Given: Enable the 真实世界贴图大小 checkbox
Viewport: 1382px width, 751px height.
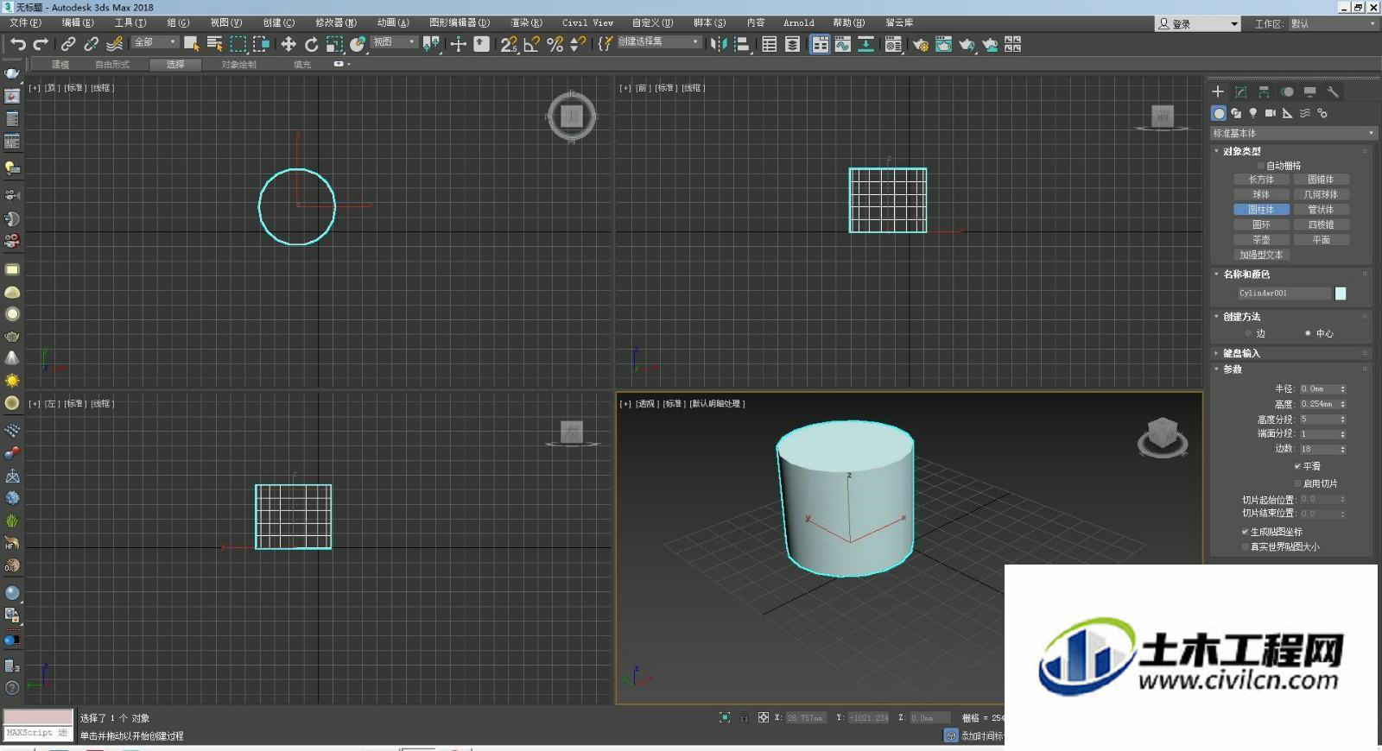Looking at the screenshot, I should pyautogui.click(x=1245, y=546).
